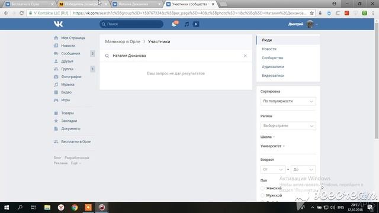This screenshot has width=379, height=213.
Task: Bookmark the page with the star icon
Action: coord(312,13)
